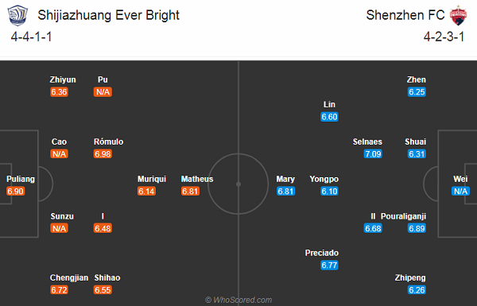Image resolution: width=477 pixels, height=306 pixels.
Task: Open the WhoScored.com watermark link
Action: click(238, 300)
